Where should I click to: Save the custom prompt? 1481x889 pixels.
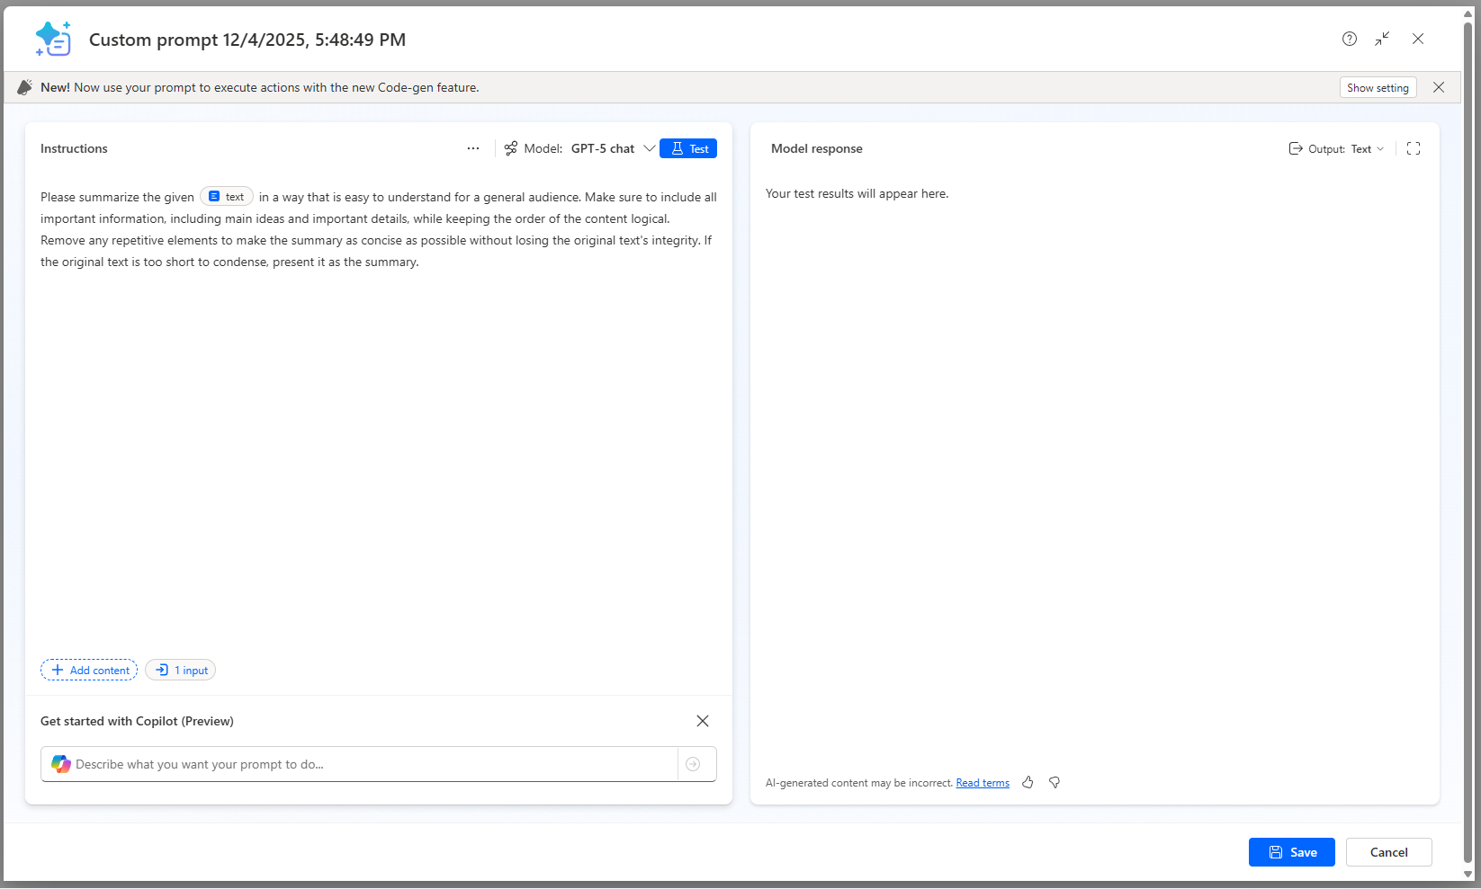click(x=1291, y=852)
